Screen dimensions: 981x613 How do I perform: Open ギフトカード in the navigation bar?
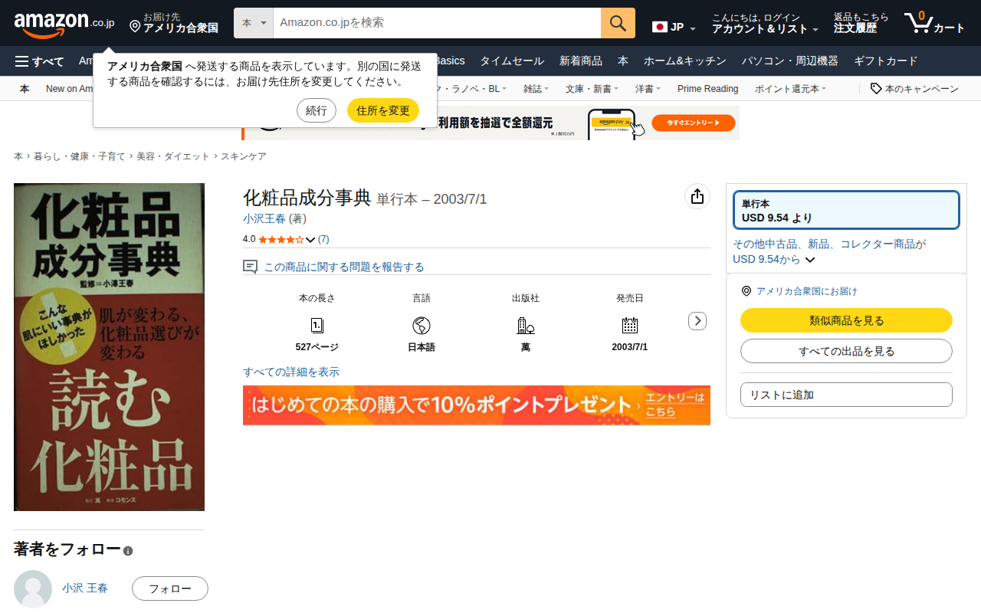pyautogui.click(x=885, y=61)
